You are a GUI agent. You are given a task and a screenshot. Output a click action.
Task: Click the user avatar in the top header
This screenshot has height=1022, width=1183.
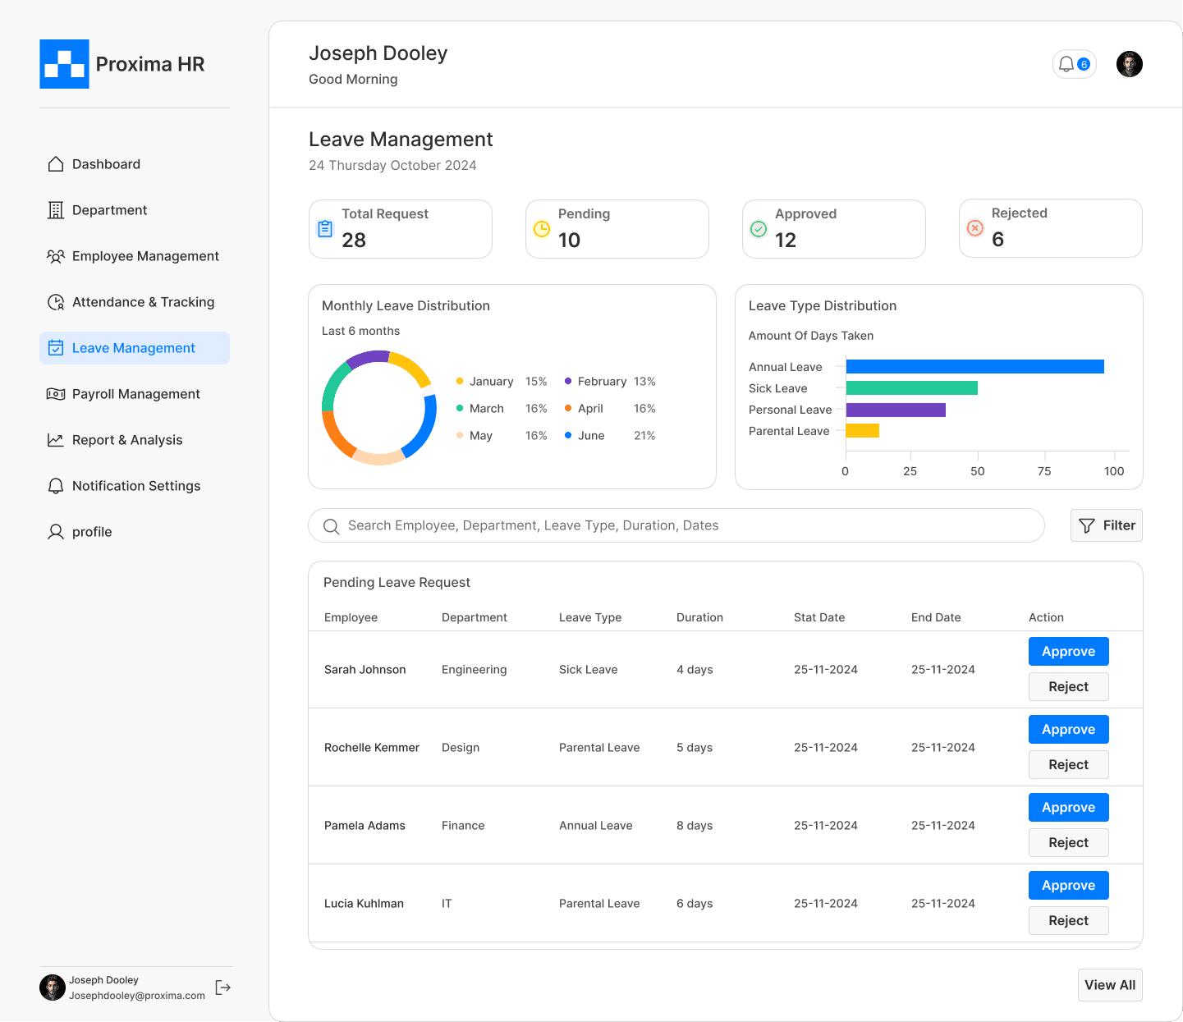point(1130,64)
